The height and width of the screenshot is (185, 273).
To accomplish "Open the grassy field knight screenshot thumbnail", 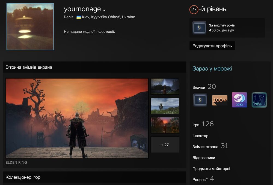I will [x=165, y=106].
